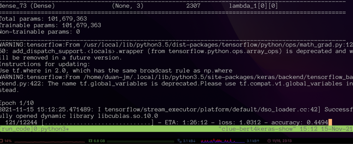Click the CPU usage icon showing 14%
The width and height of the screenshot is (353, 144).
point(2,141)
